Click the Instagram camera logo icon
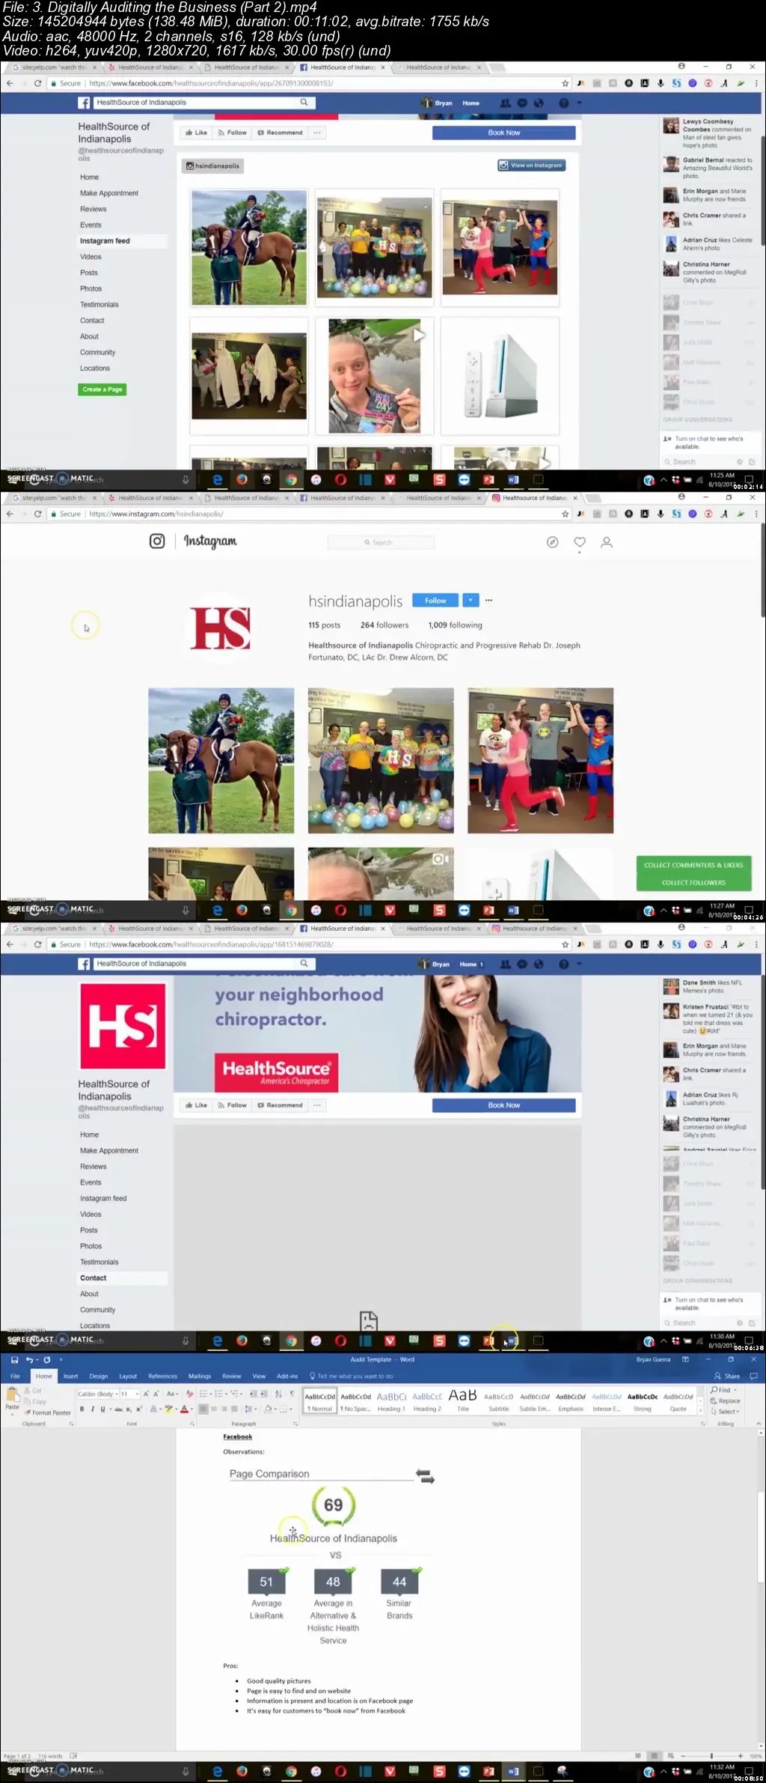Image resolution: width=766 pixels, height=1783 pixels. [x=157, y=541]
